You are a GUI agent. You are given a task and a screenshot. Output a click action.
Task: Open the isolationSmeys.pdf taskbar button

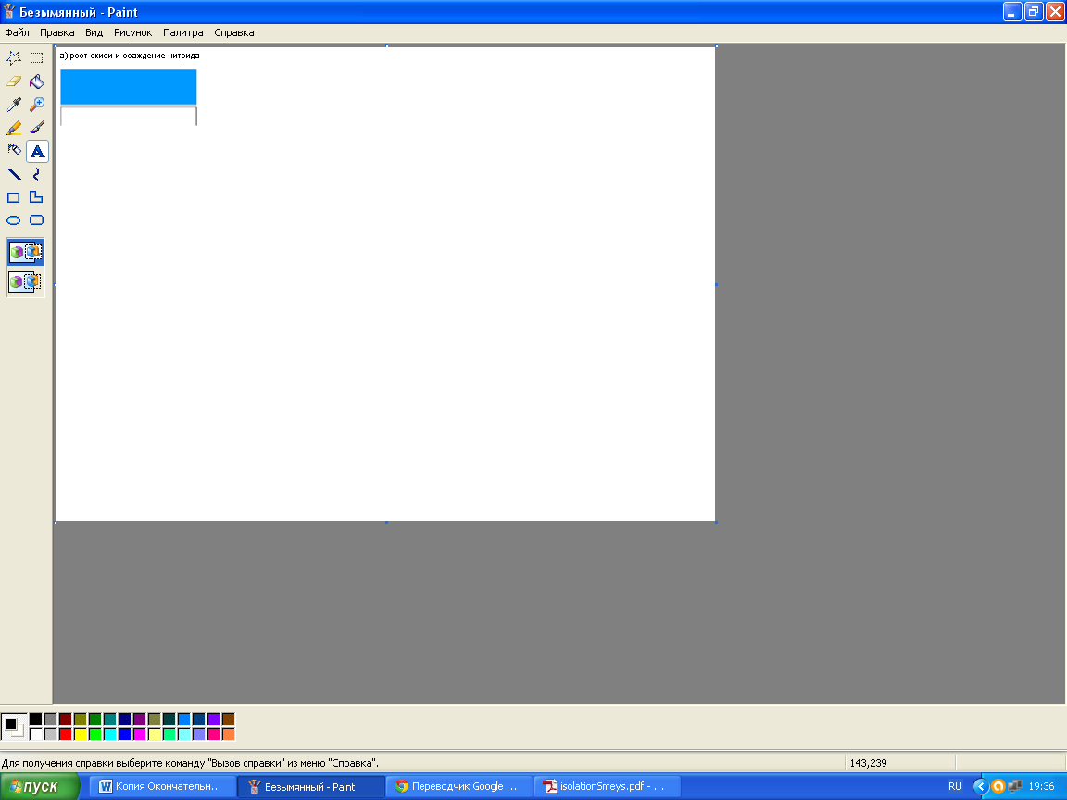click(x=608, y=786)
